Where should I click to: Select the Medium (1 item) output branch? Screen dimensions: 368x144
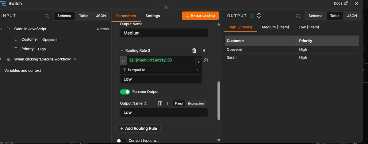pyautogui.click(x=275, y=27)
